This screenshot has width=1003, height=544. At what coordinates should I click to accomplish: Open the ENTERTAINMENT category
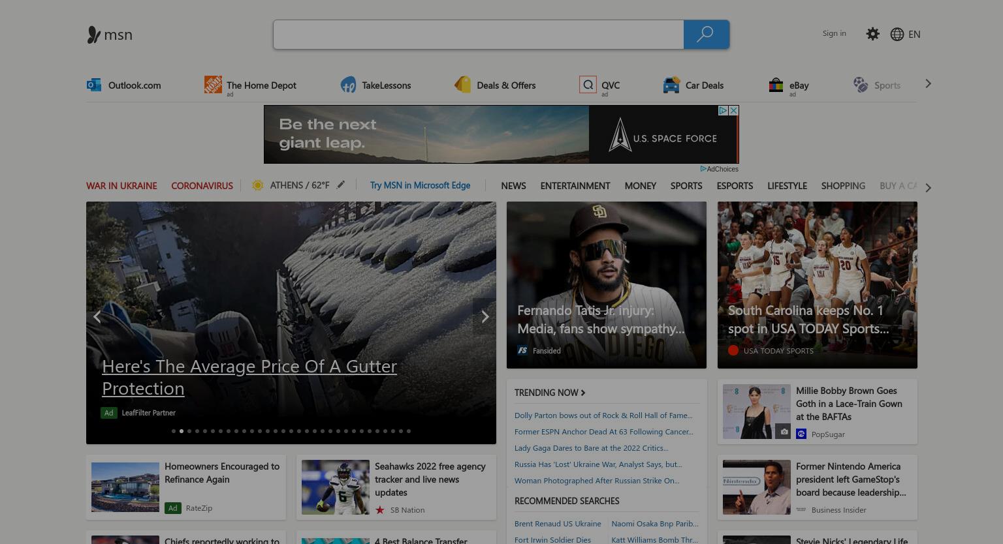(x=575, y=185)
